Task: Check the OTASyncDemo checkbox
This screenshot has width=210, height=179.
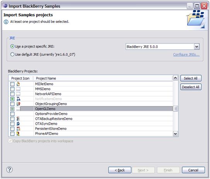Action: [12, 124]
